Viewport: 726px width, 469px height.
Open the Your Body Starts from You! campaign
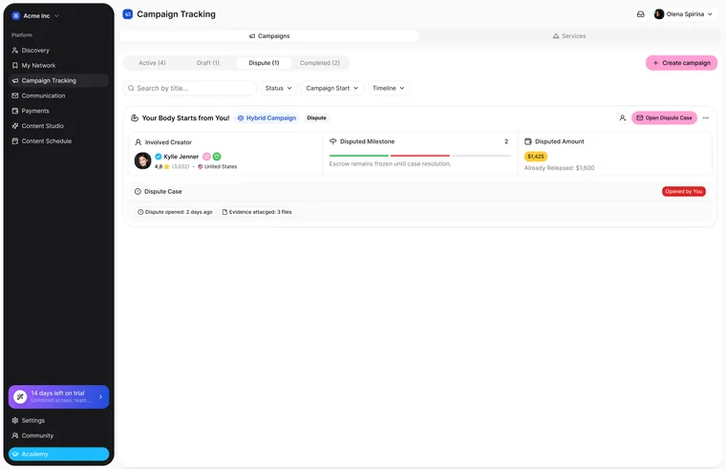(185, 118)
